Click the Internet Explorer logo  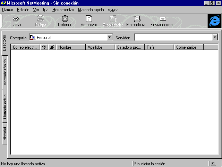point(215,21)
